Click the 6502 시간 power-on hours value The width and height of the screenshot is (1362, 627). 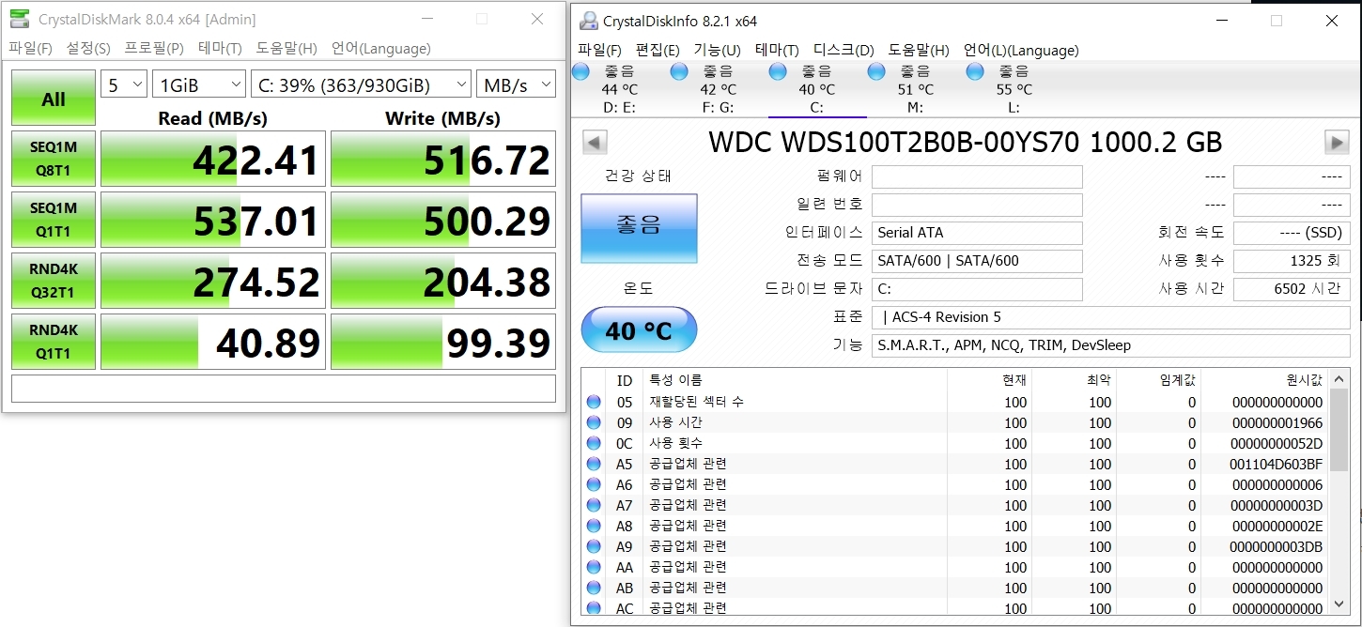tap(1292, 289)
